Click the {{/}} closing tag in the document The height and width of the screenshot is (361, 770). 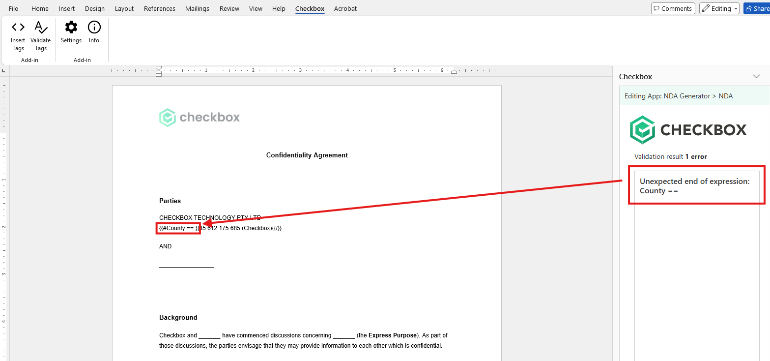pyautogui.click(x=277, y=228)
